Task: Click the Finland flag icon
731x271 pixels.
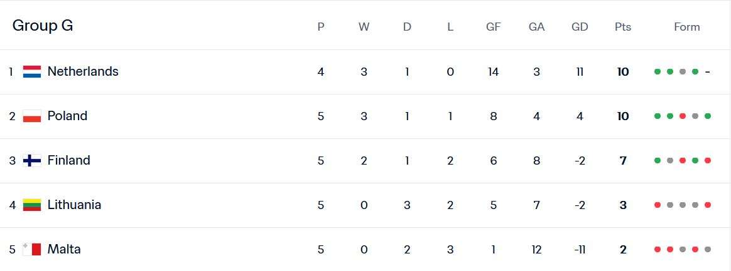Action: [32, 161]
